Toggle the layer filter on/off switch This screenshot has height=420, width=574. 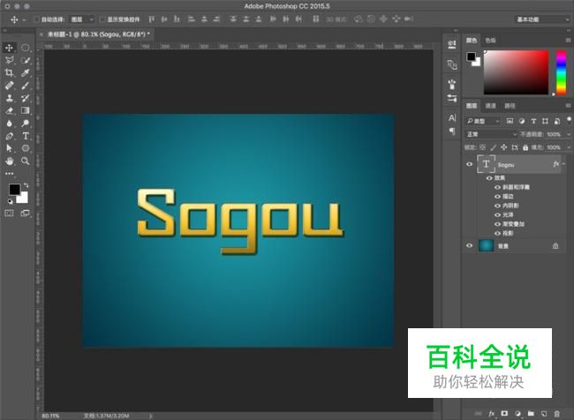[x=569, y=120]
